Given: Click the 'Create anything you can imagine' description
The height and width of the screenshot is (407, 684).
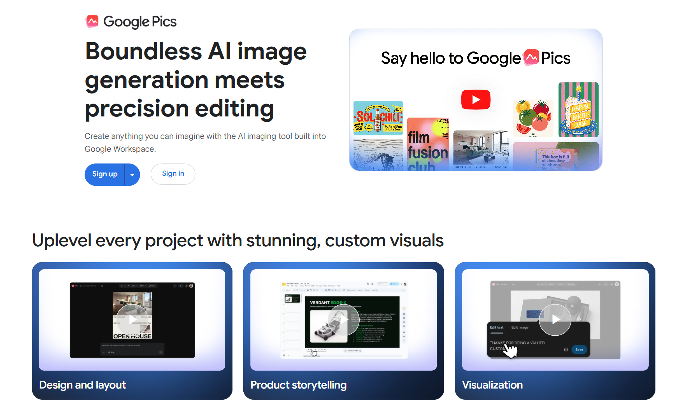Looking at the screenshot, I should [205, 142].
